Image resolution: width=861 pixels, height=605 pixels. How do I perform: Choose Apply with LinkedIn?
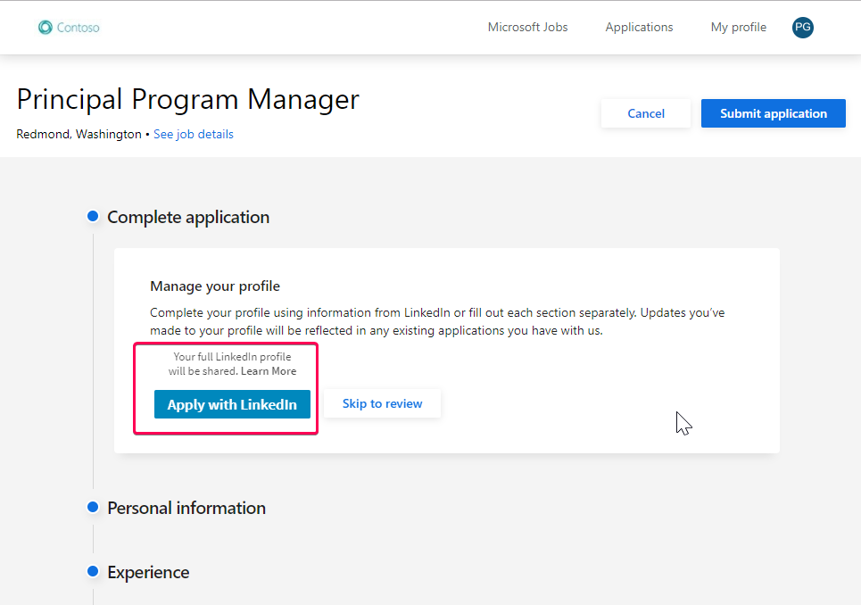[232, 404]
